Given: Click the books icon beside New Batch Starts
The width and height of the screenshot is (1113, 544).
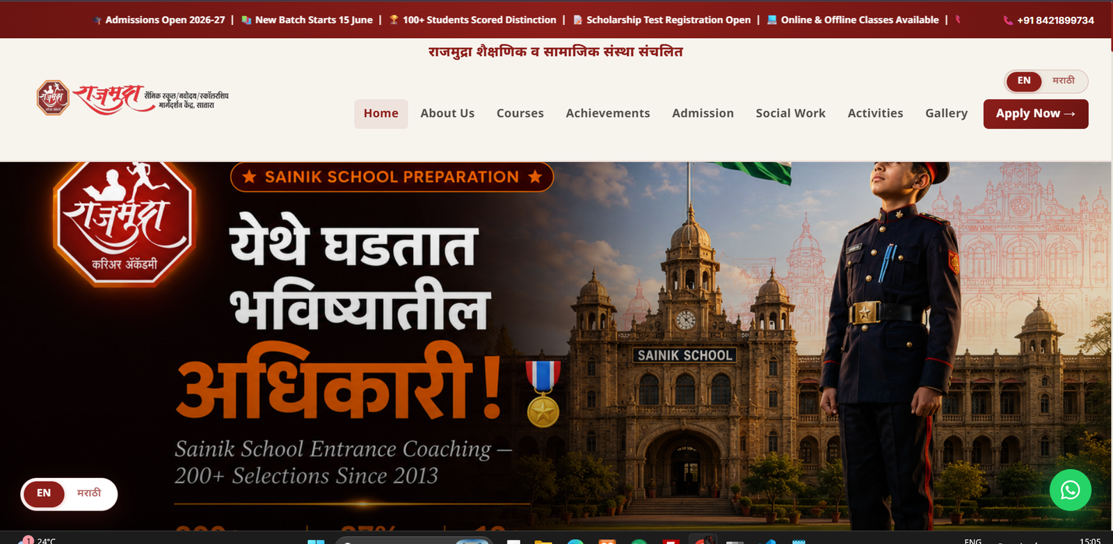Looking at the screenshot, I should click(246, 19).
